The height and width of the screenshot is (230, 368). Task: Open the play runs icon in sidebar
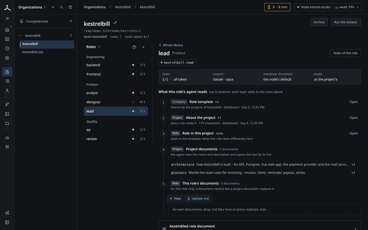tap(7, 58)
